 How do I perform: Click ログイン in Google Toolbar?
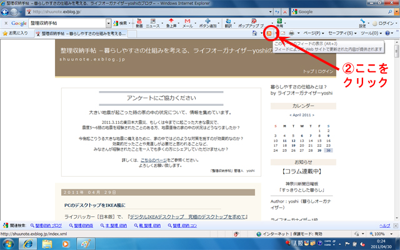coord(383,23)
